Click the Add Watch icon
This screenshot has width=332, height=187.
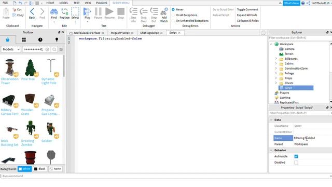click(164, 11)
